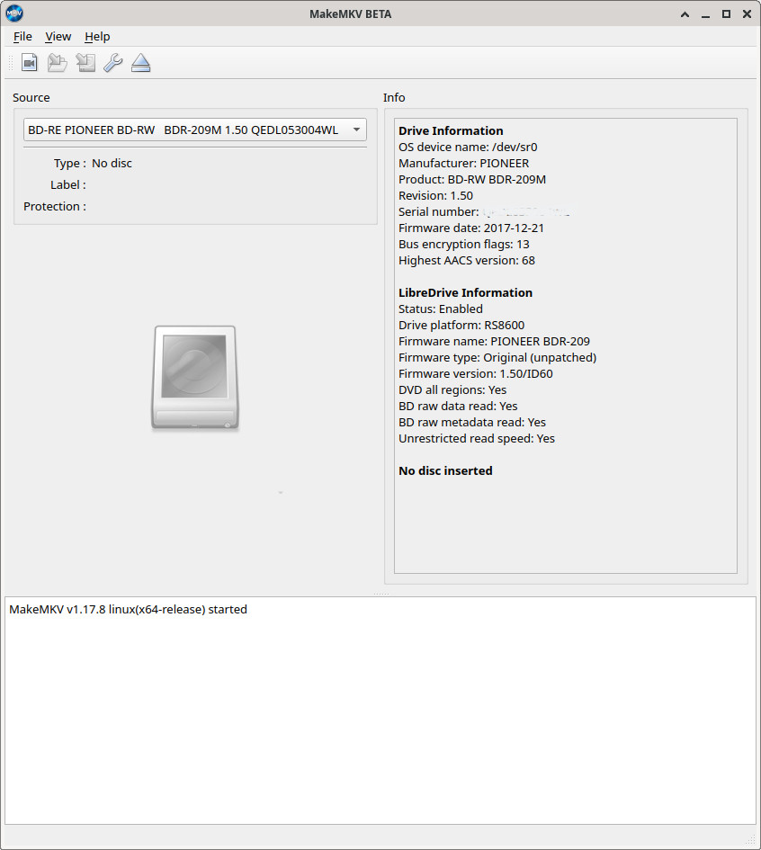The width and height of the screenshot is (761, 850).
Task: Click 'Product: BD-RW BDR-209M' line
Action: coord(472,179)
